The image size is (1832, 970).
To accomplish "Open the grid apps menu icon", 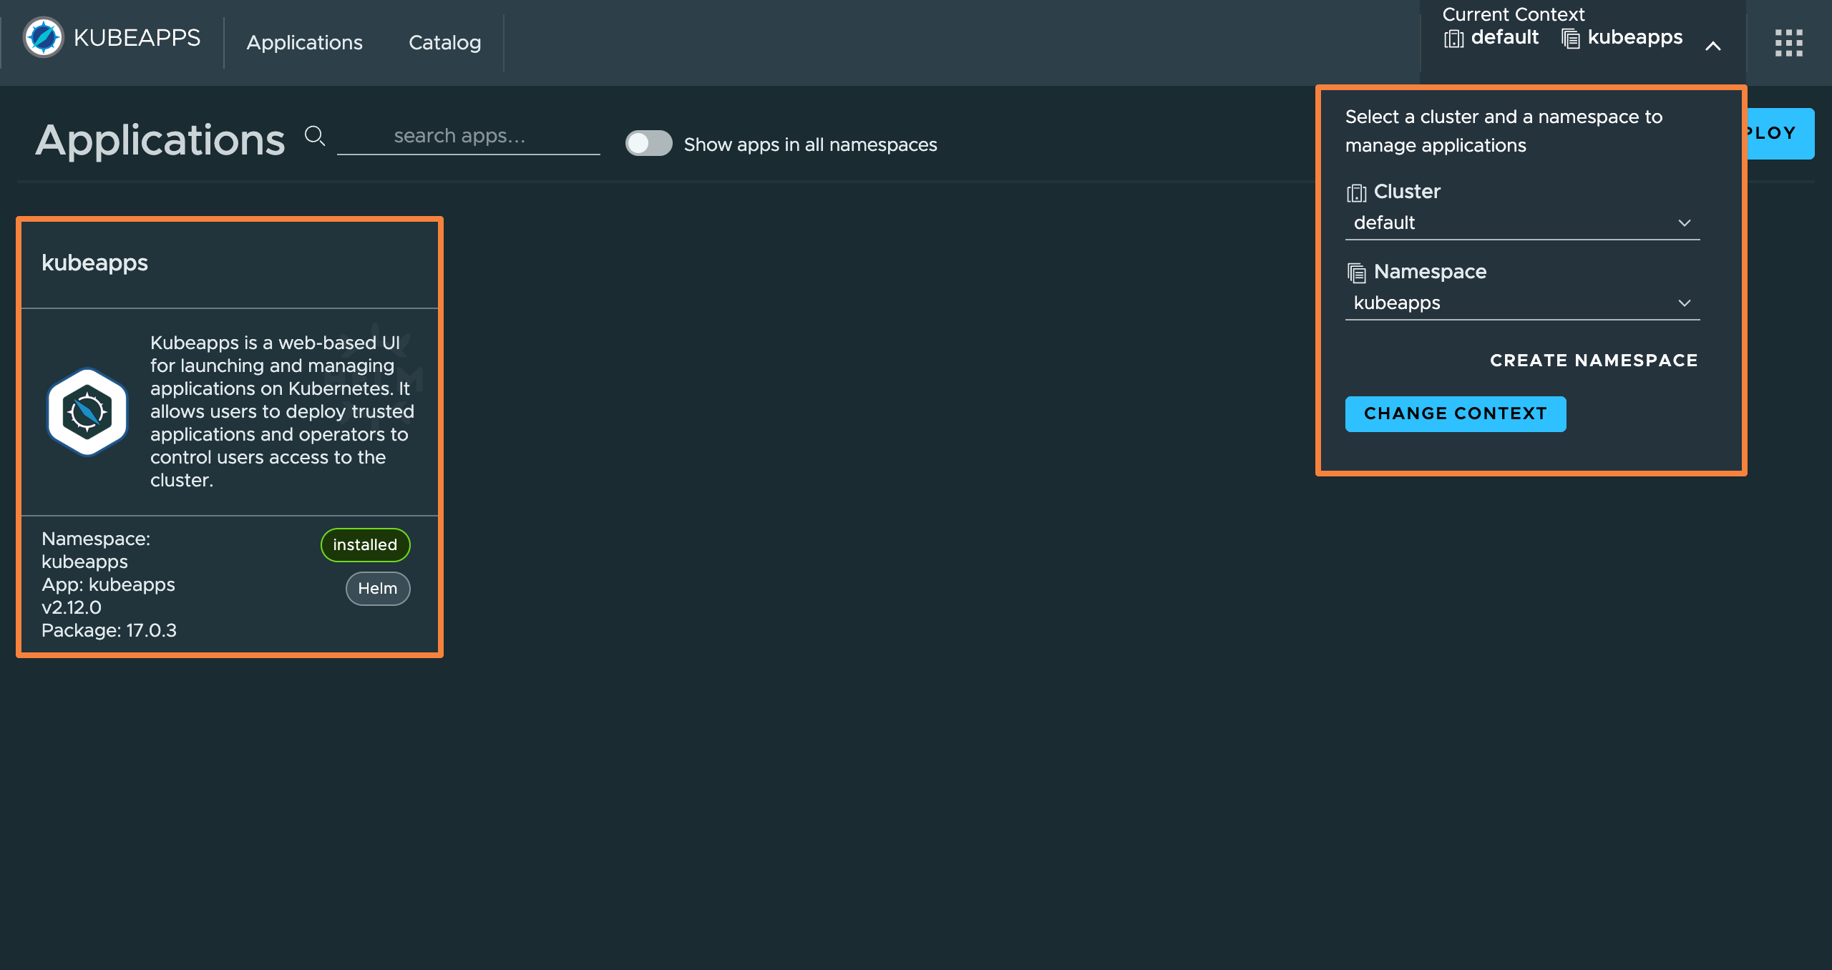I will 1788,43.
